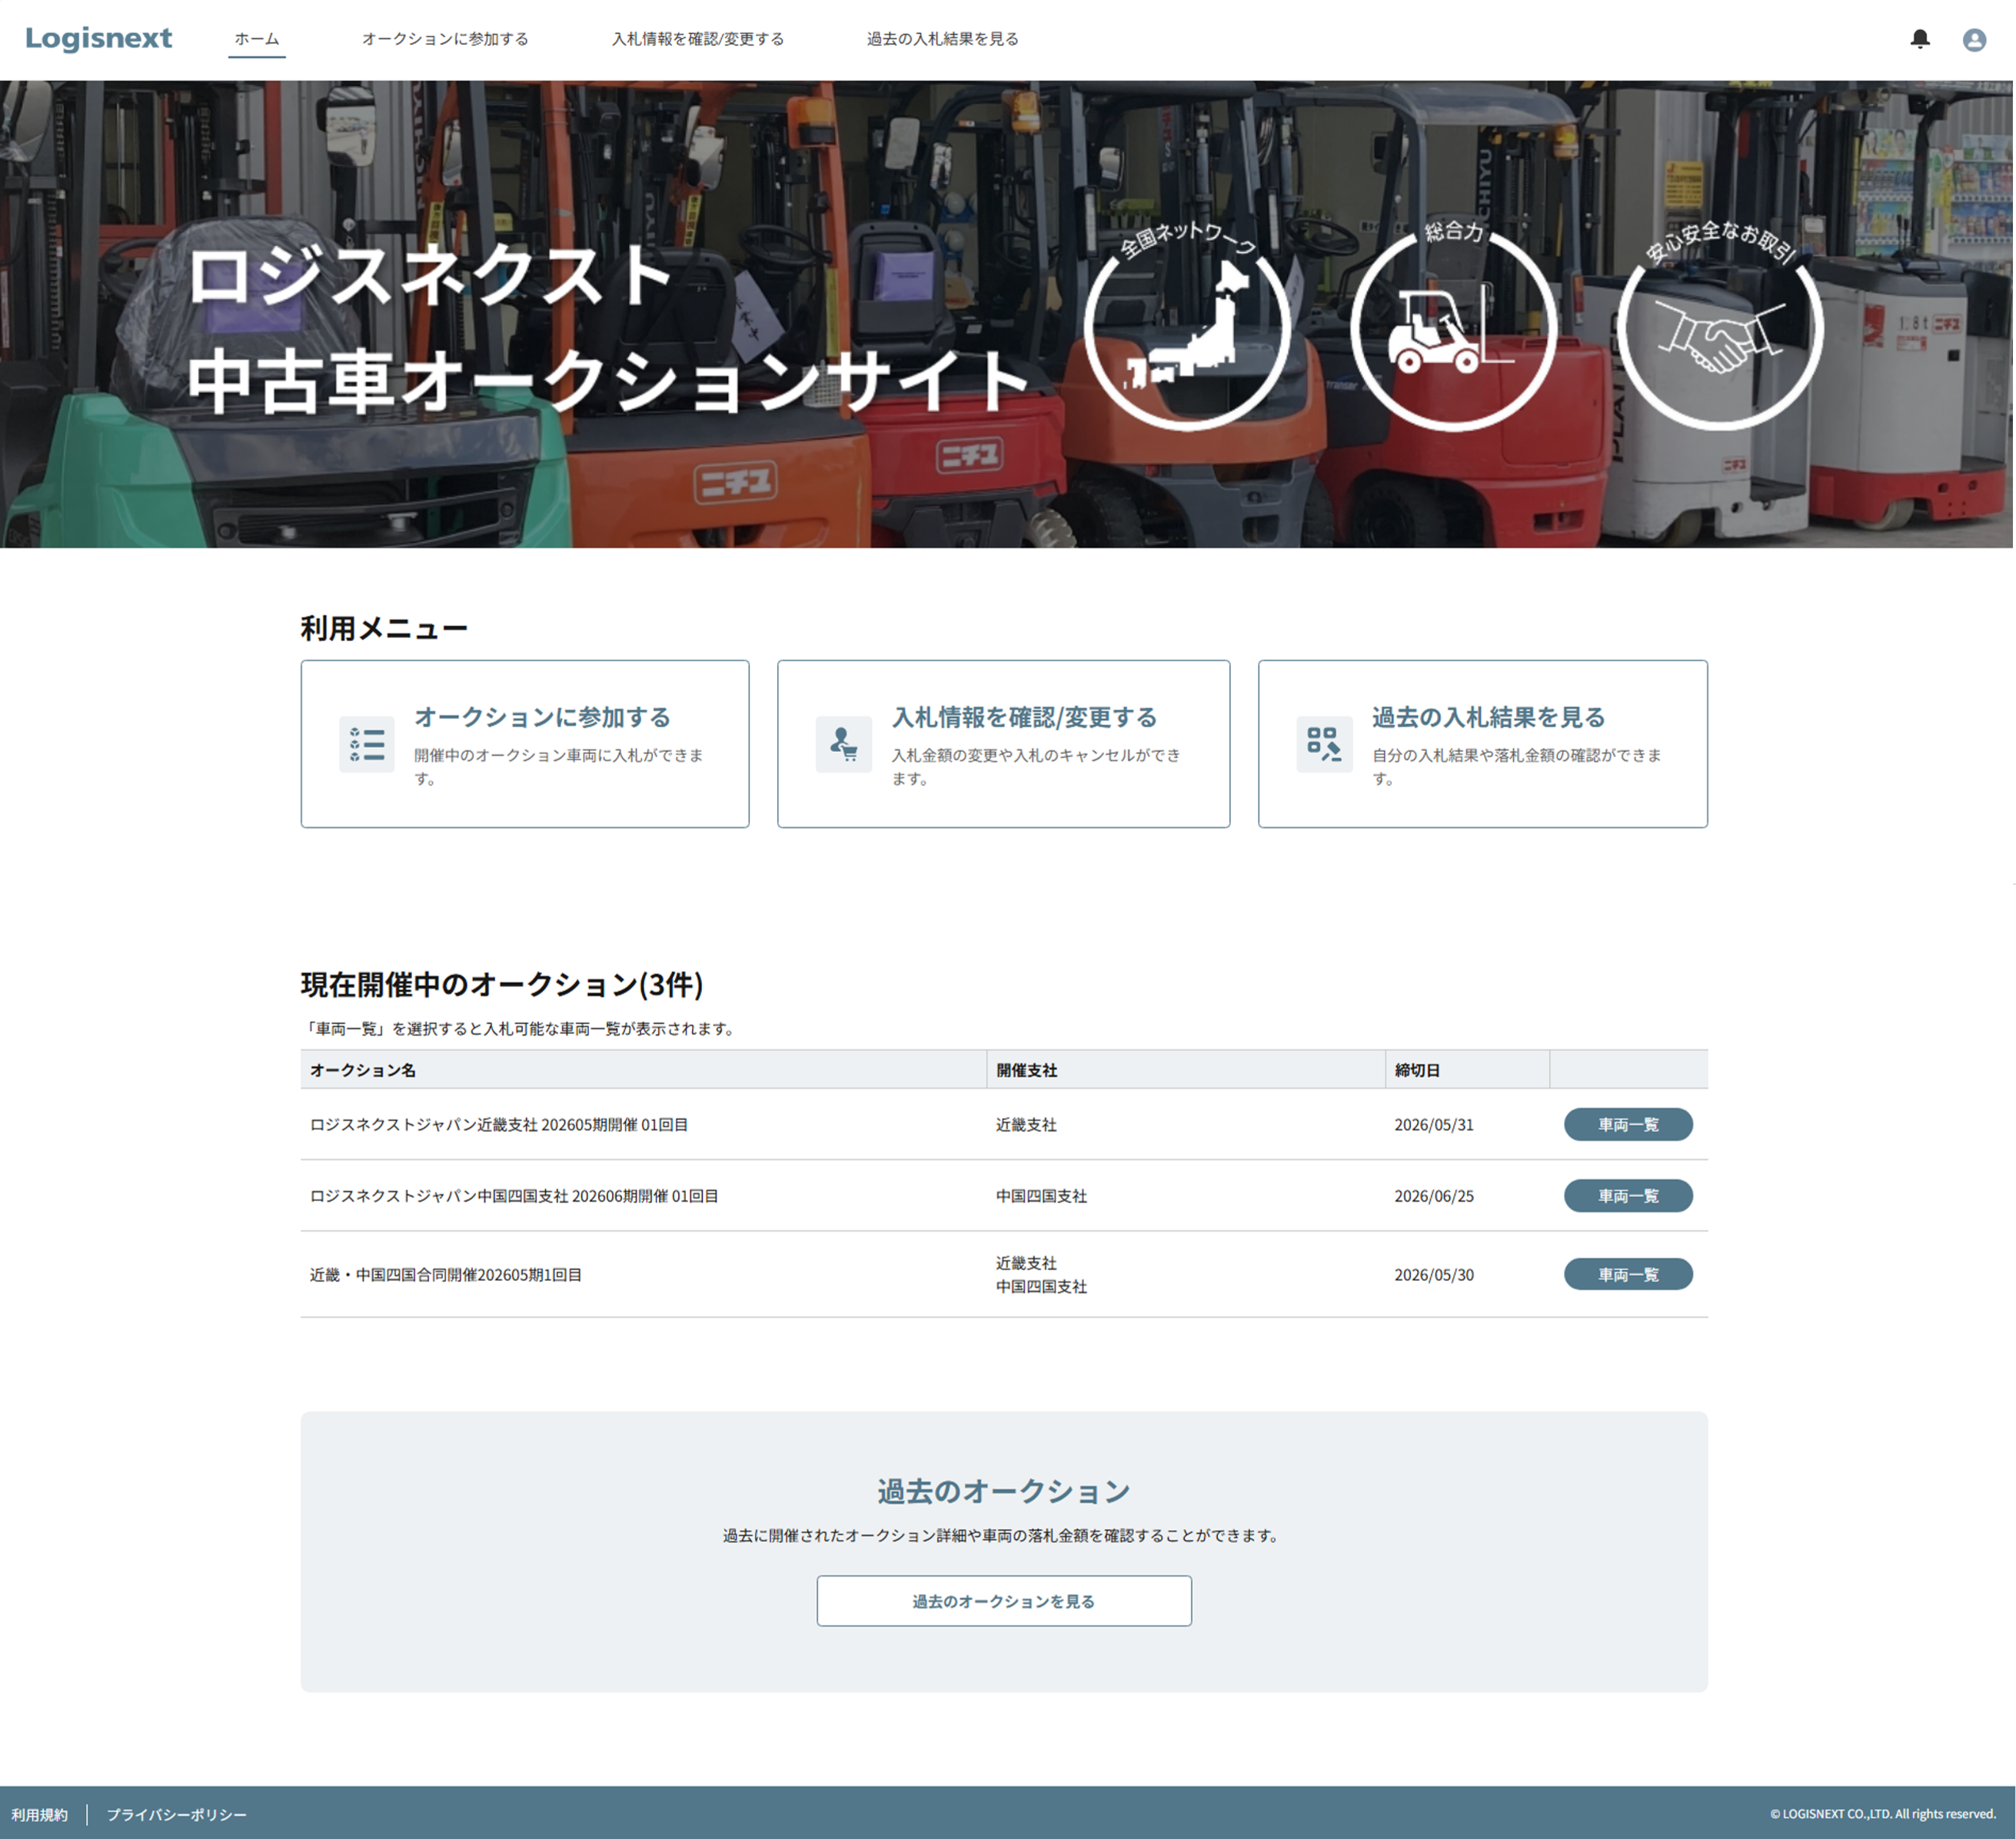Open the notifications bell icon
This screenshot has width=2016, height=1839.
(1919, 39)
